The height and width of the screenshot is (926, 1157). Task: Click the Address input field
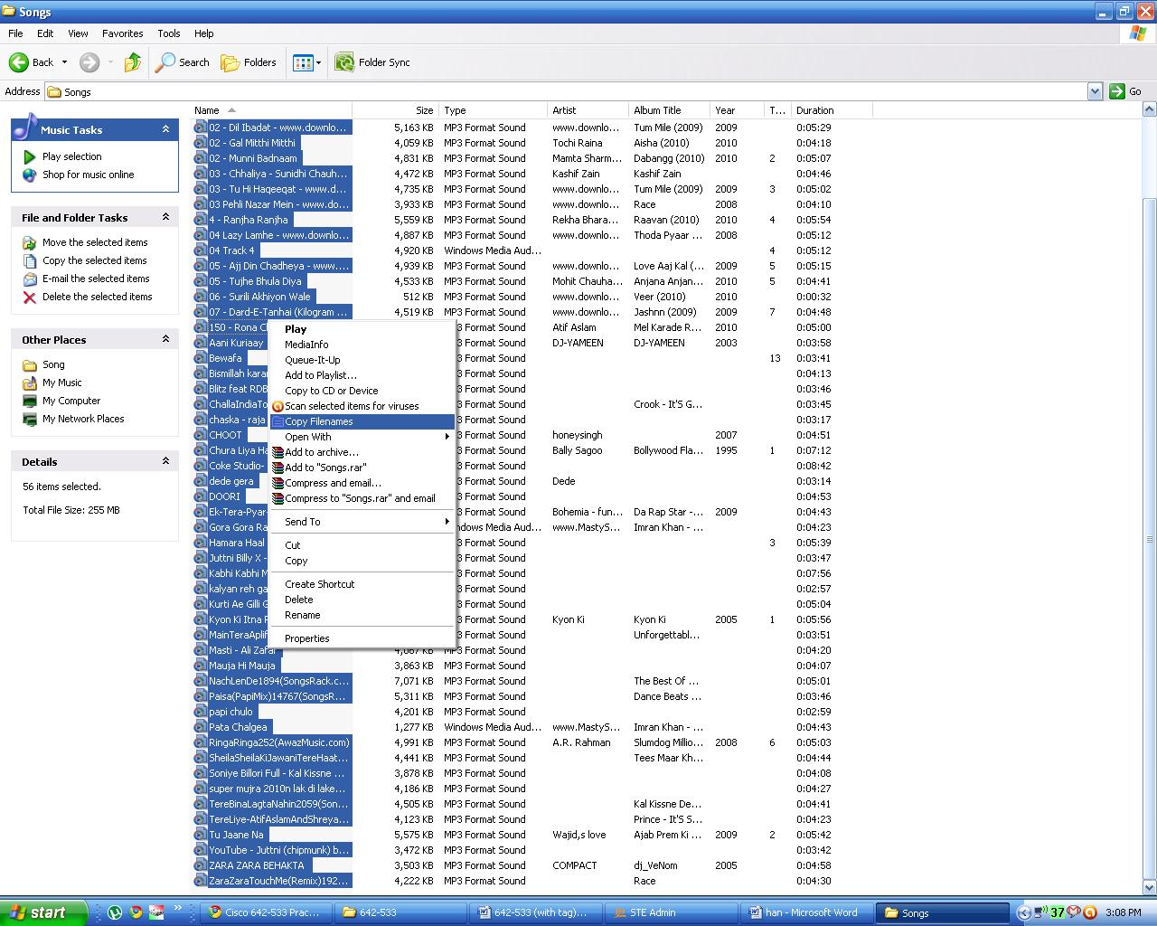pyautogui.click(x=565, y=91)
